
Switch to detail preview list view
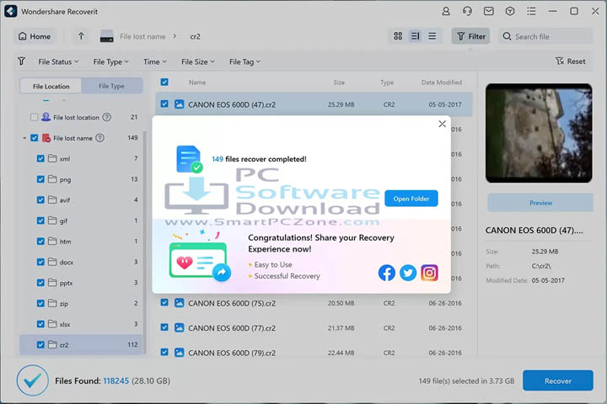coord(415,36)
